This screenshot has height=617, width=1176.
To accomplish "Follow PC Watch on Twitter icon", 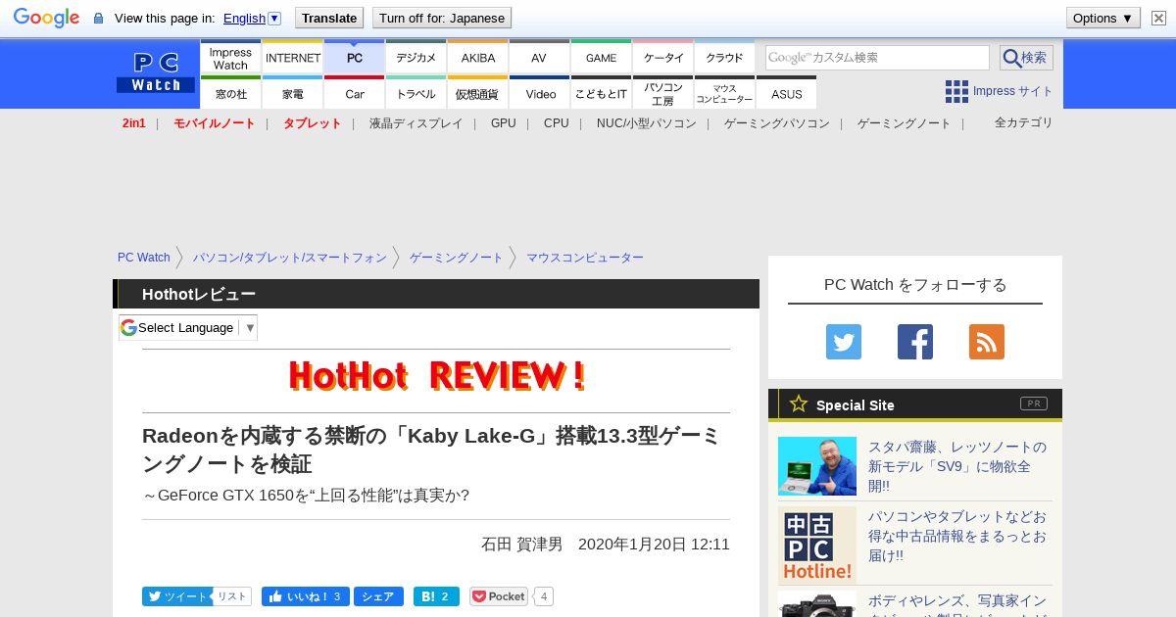I will pos(844,342).
